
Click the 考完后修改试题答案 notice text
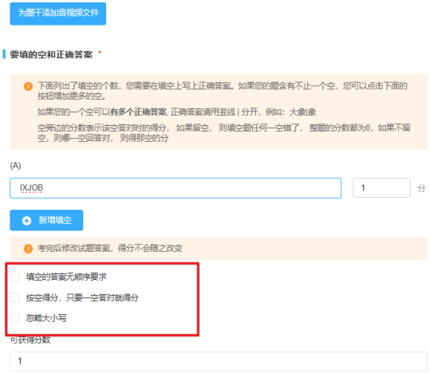(x=110, y=249)
